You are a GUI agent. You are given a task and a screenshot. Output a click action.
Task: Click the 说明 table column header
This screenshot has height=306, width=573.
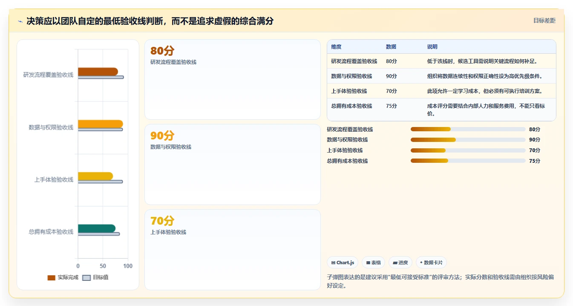(432, 47)
